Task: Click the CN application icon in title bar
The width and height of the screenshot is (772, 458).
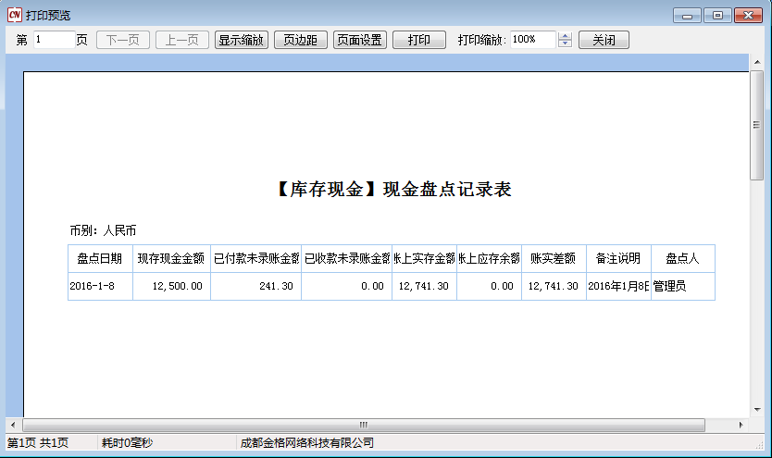Action: click(14, 16)
